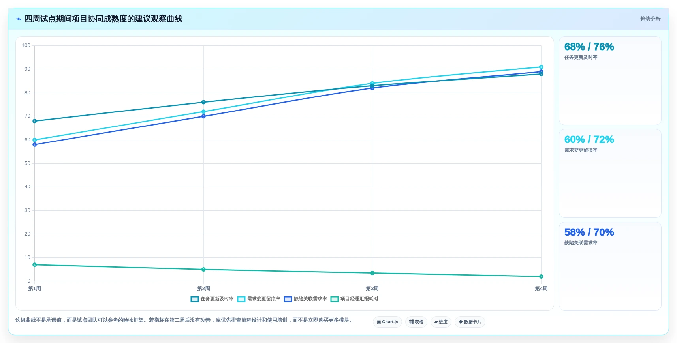Click the 任务更新及时率 legend color box

click(x=195, y=299)
